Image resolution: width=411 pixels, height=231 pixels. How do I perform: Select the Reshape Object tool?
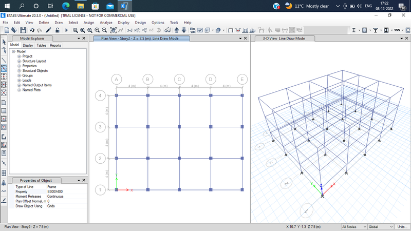click(x=4, y=50)
